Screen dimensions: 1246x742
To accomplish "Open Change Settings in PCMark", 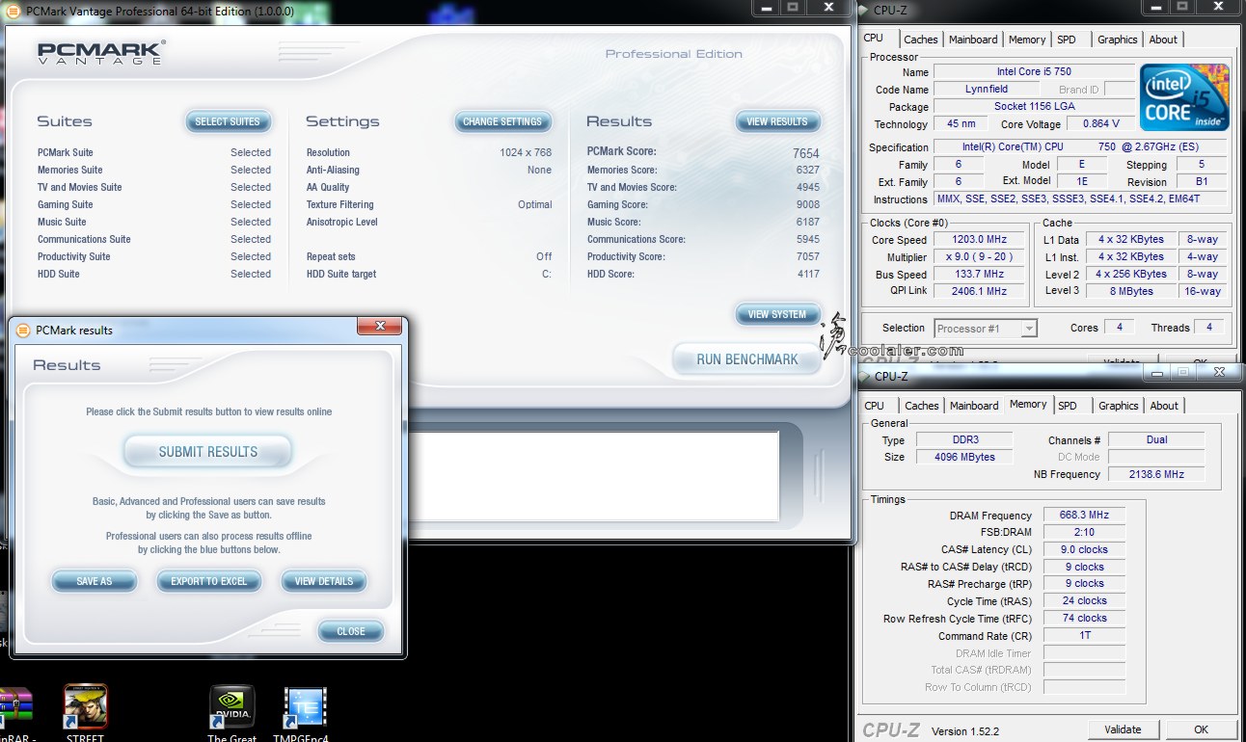I will pos(502,121).
